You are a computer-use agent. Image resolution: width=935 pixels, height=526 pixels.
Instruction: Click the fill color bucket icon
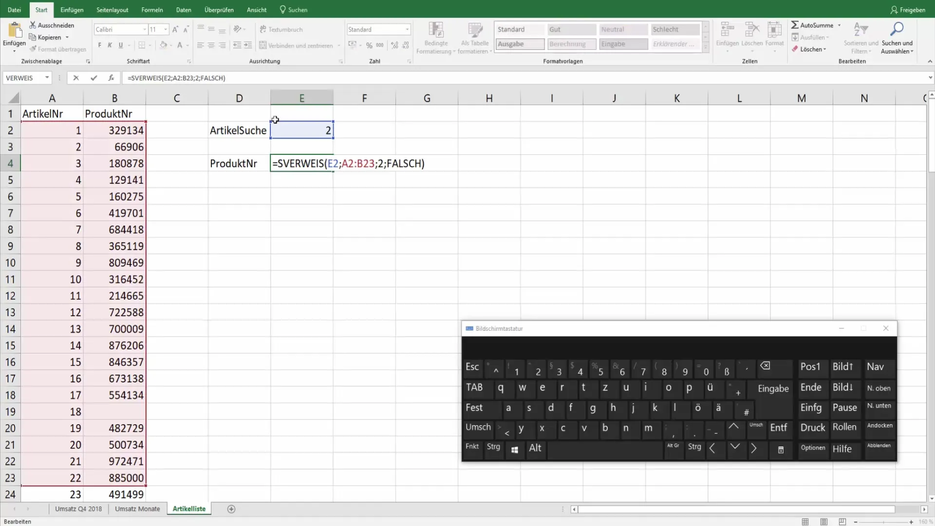164,45
